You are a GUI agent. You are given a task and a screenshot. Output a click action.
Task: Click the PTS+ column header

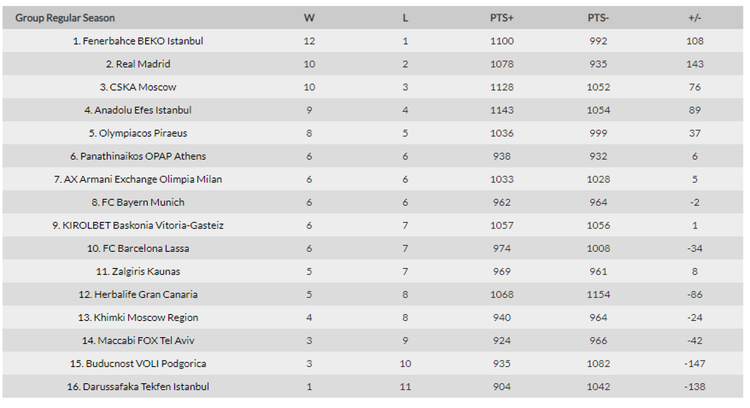click(502, 18)
